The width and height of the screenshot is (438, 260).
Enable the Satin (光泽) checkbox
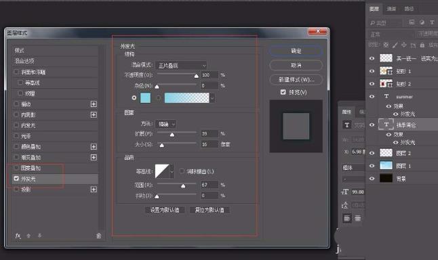16,136
